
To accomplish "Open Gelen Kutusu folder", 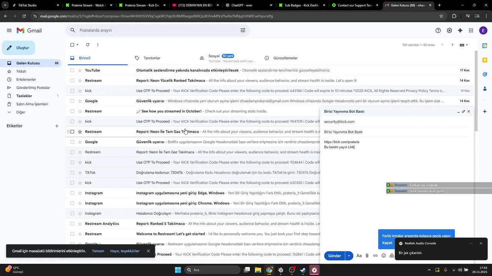I will pos(31,63).
